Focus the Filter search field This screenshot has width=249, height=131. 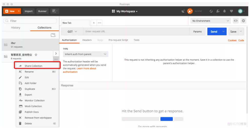[30, 21]
